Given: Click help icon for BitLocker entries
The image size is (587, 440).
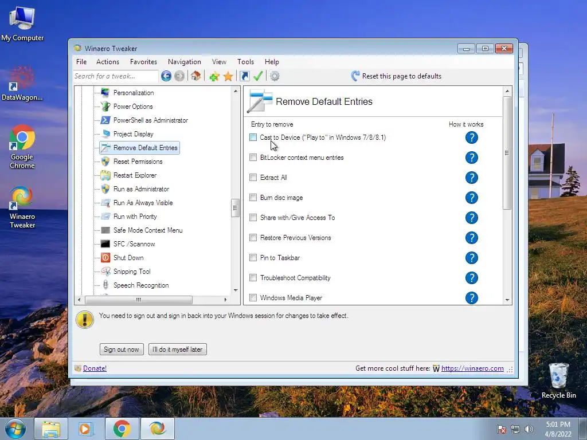Looking at the screenshot, I should coord(472,158).
